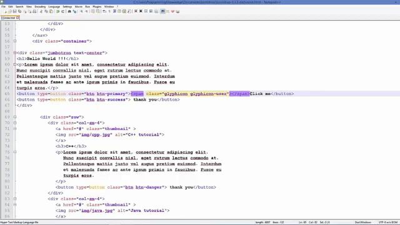Click the Synchronize Vertical Scrolling icon

click(93, 11)
